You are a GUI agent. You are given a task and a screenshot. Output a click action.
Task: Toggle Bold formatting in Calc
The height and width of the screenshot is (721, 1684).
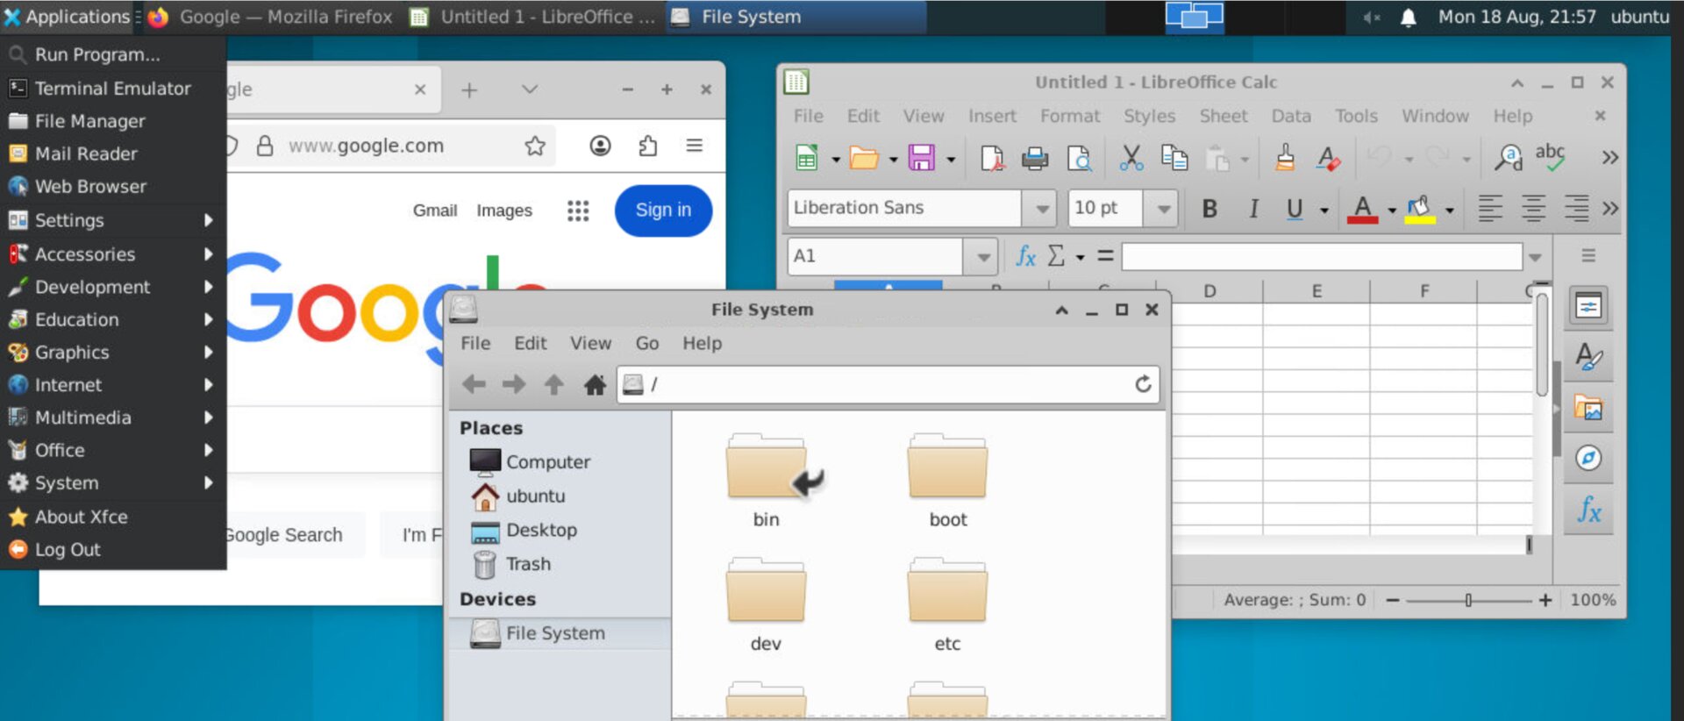(x=1209, y=209)
